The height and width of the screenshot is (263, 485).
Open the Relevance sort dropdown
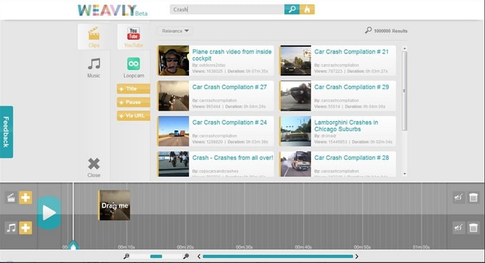click(175, 31)
